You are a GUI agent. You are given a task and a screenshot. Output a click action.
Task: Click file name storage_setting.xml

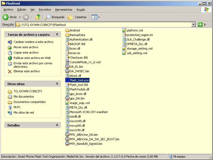(x=140, y=49)
